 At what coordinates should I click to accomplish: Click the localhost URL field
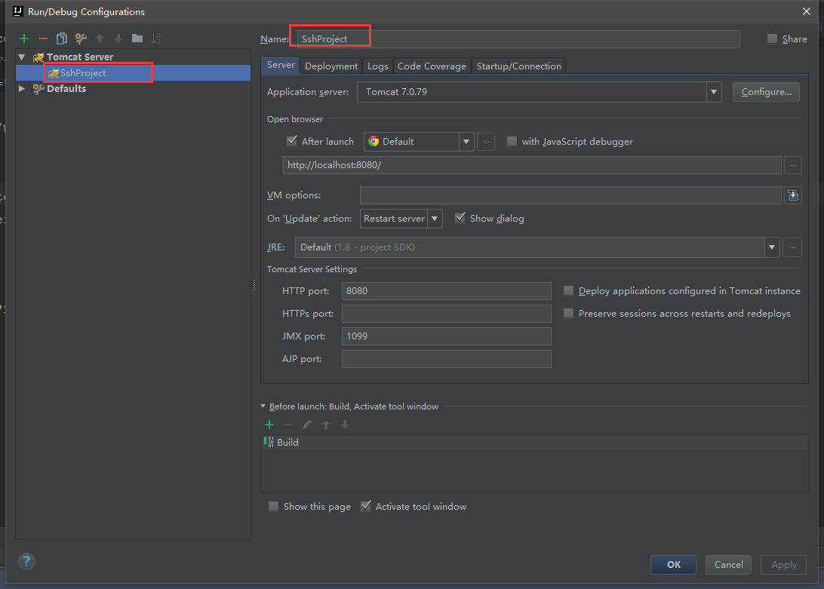[x=532, y=165]
